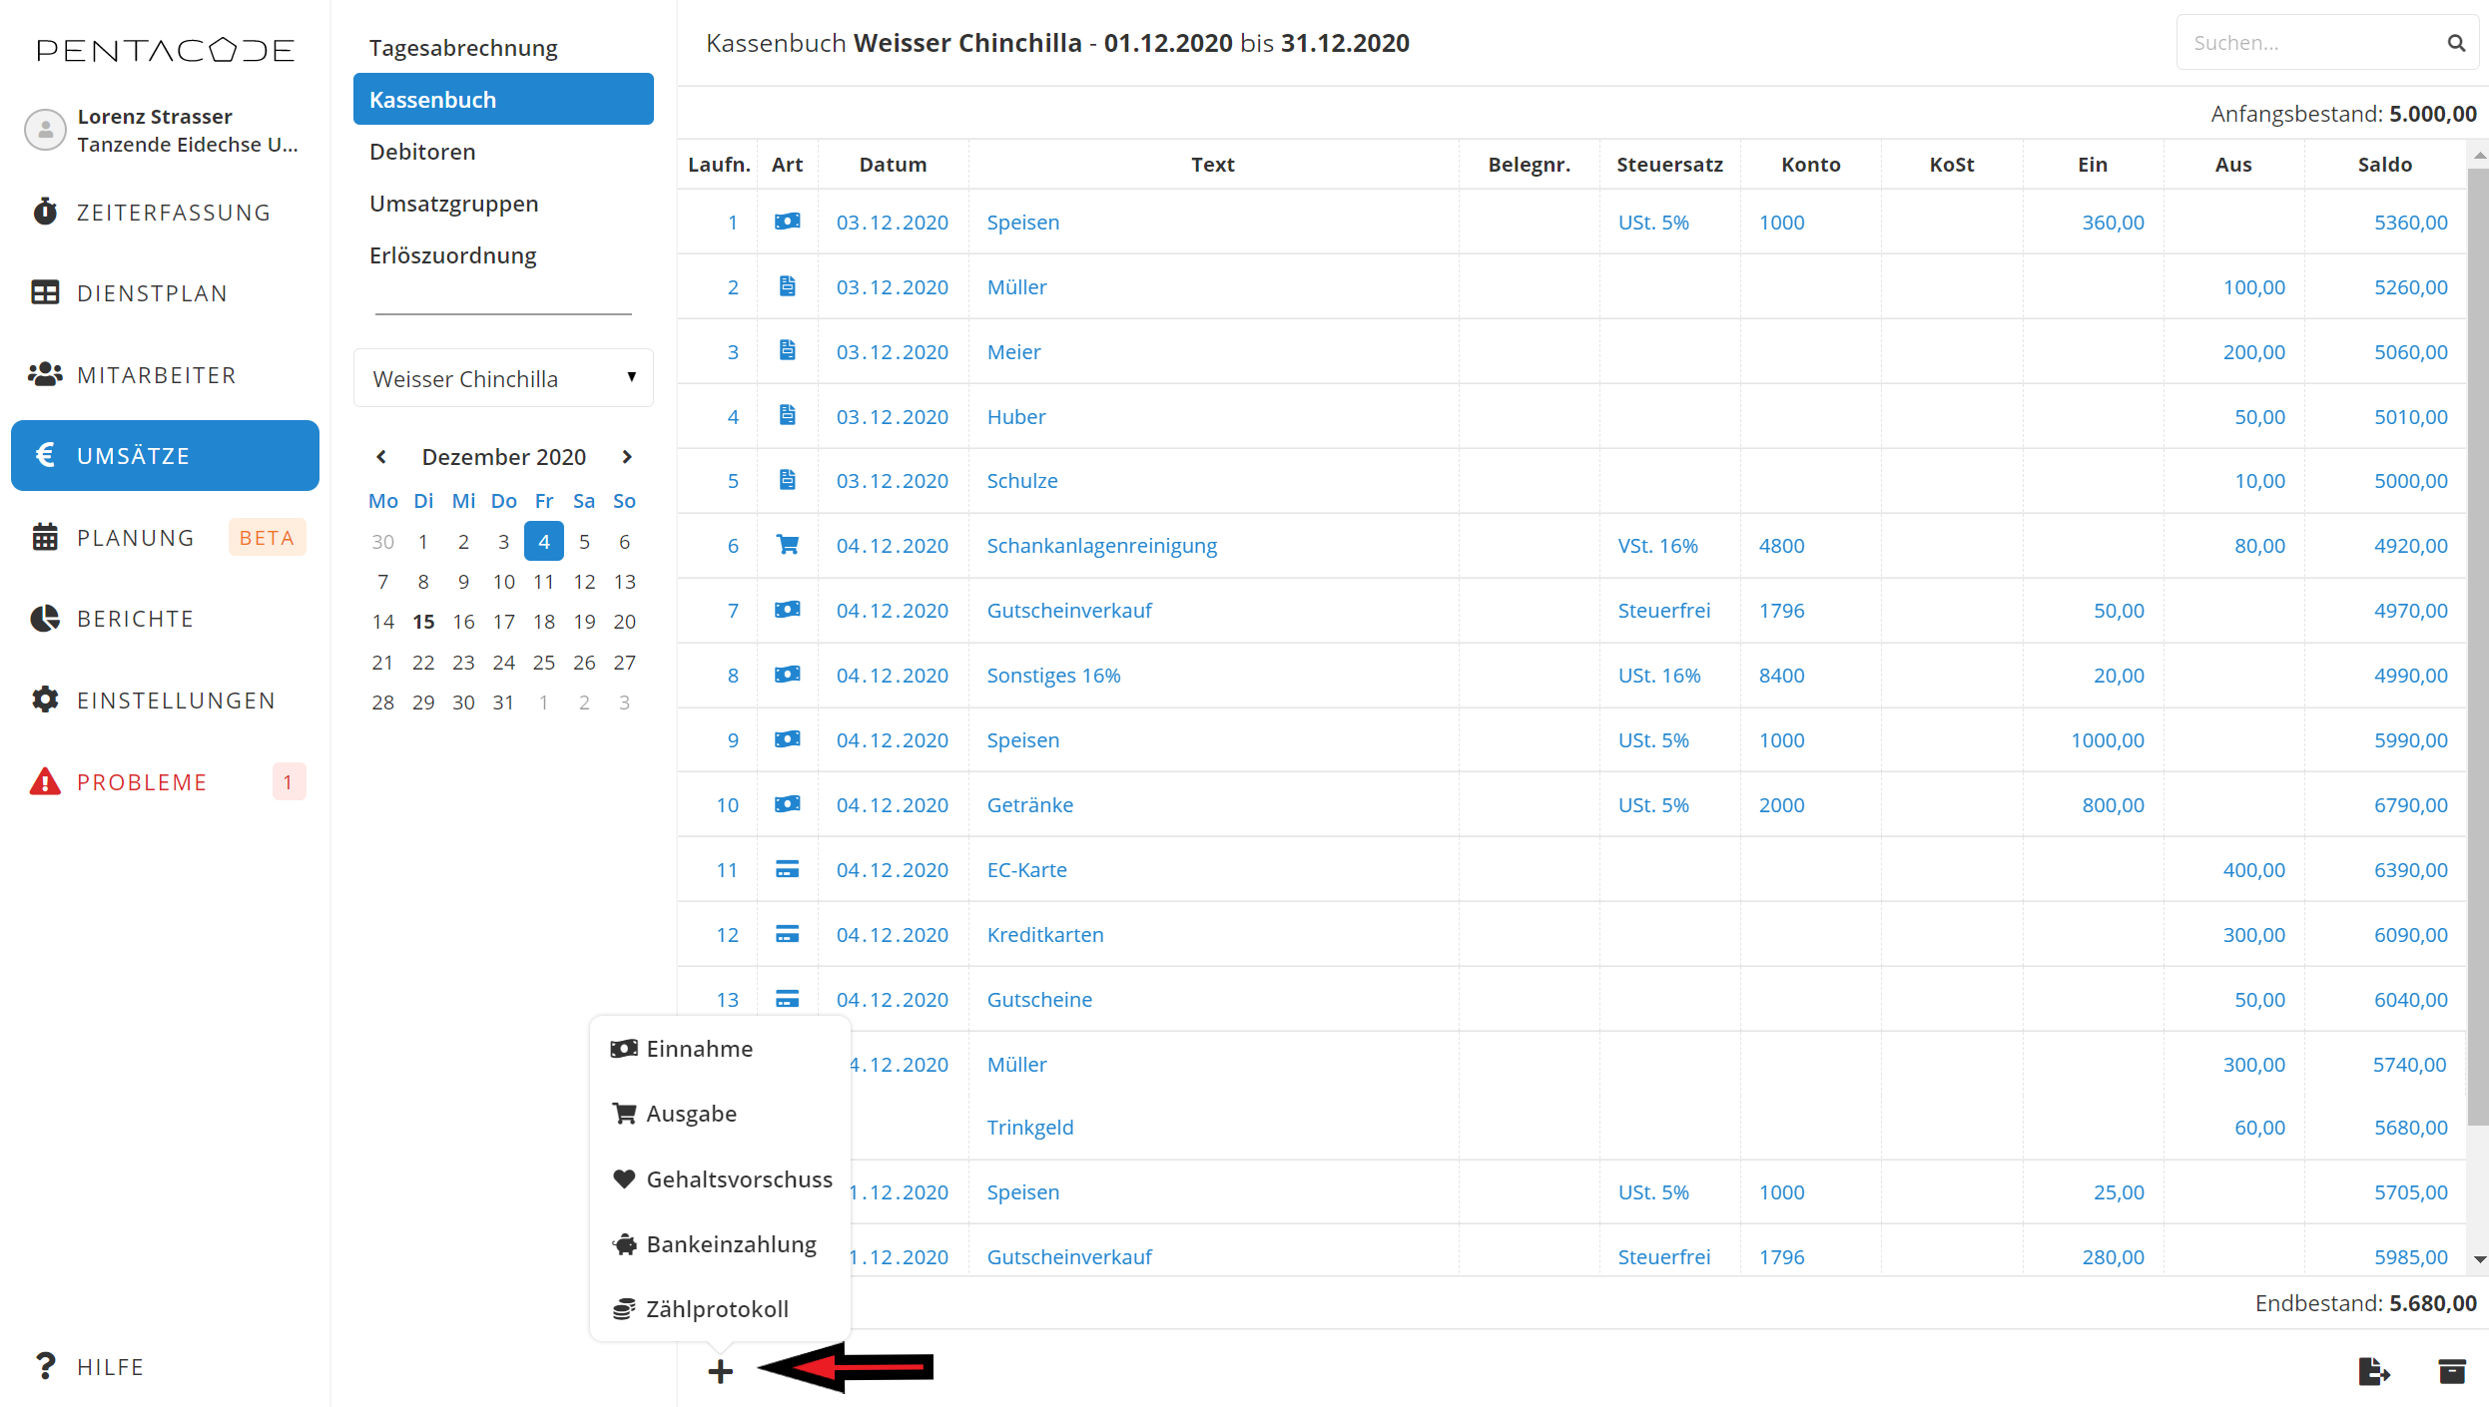The height and width of the screenshot is (1407, 2489).
Task: Open the Debitoren section
Action: [x=422, y=152]
